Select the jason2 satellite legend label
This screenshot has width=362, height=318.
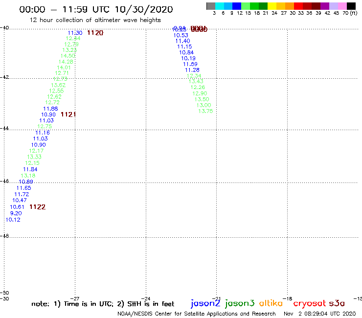(x=205, y=303)
